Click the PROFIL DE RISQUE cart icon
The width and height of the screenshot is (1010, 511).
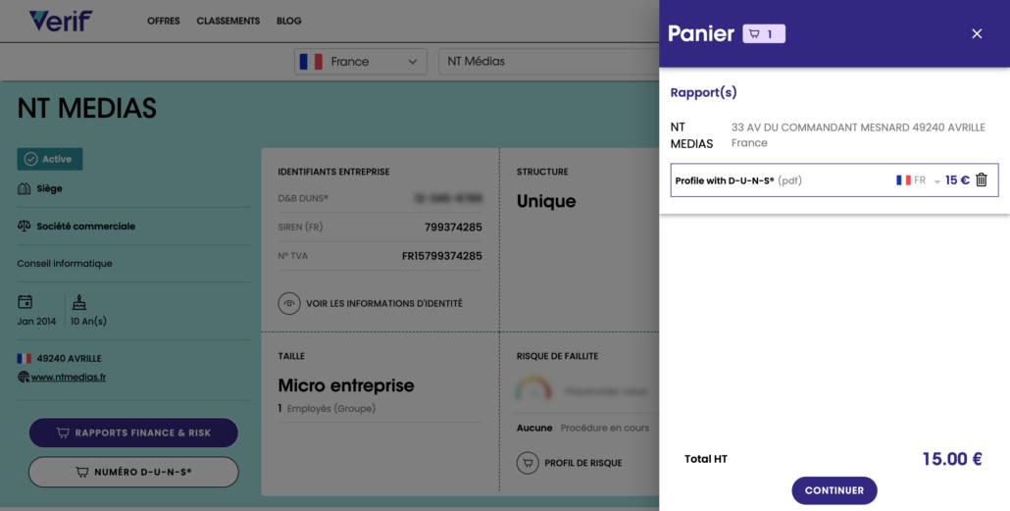pos(528,463)
